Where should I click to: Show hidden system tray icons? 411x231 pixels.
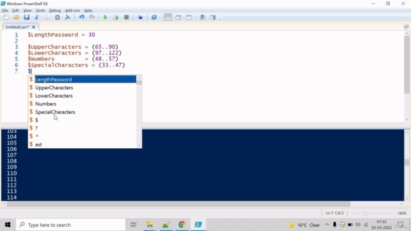(x=327, y=225)
